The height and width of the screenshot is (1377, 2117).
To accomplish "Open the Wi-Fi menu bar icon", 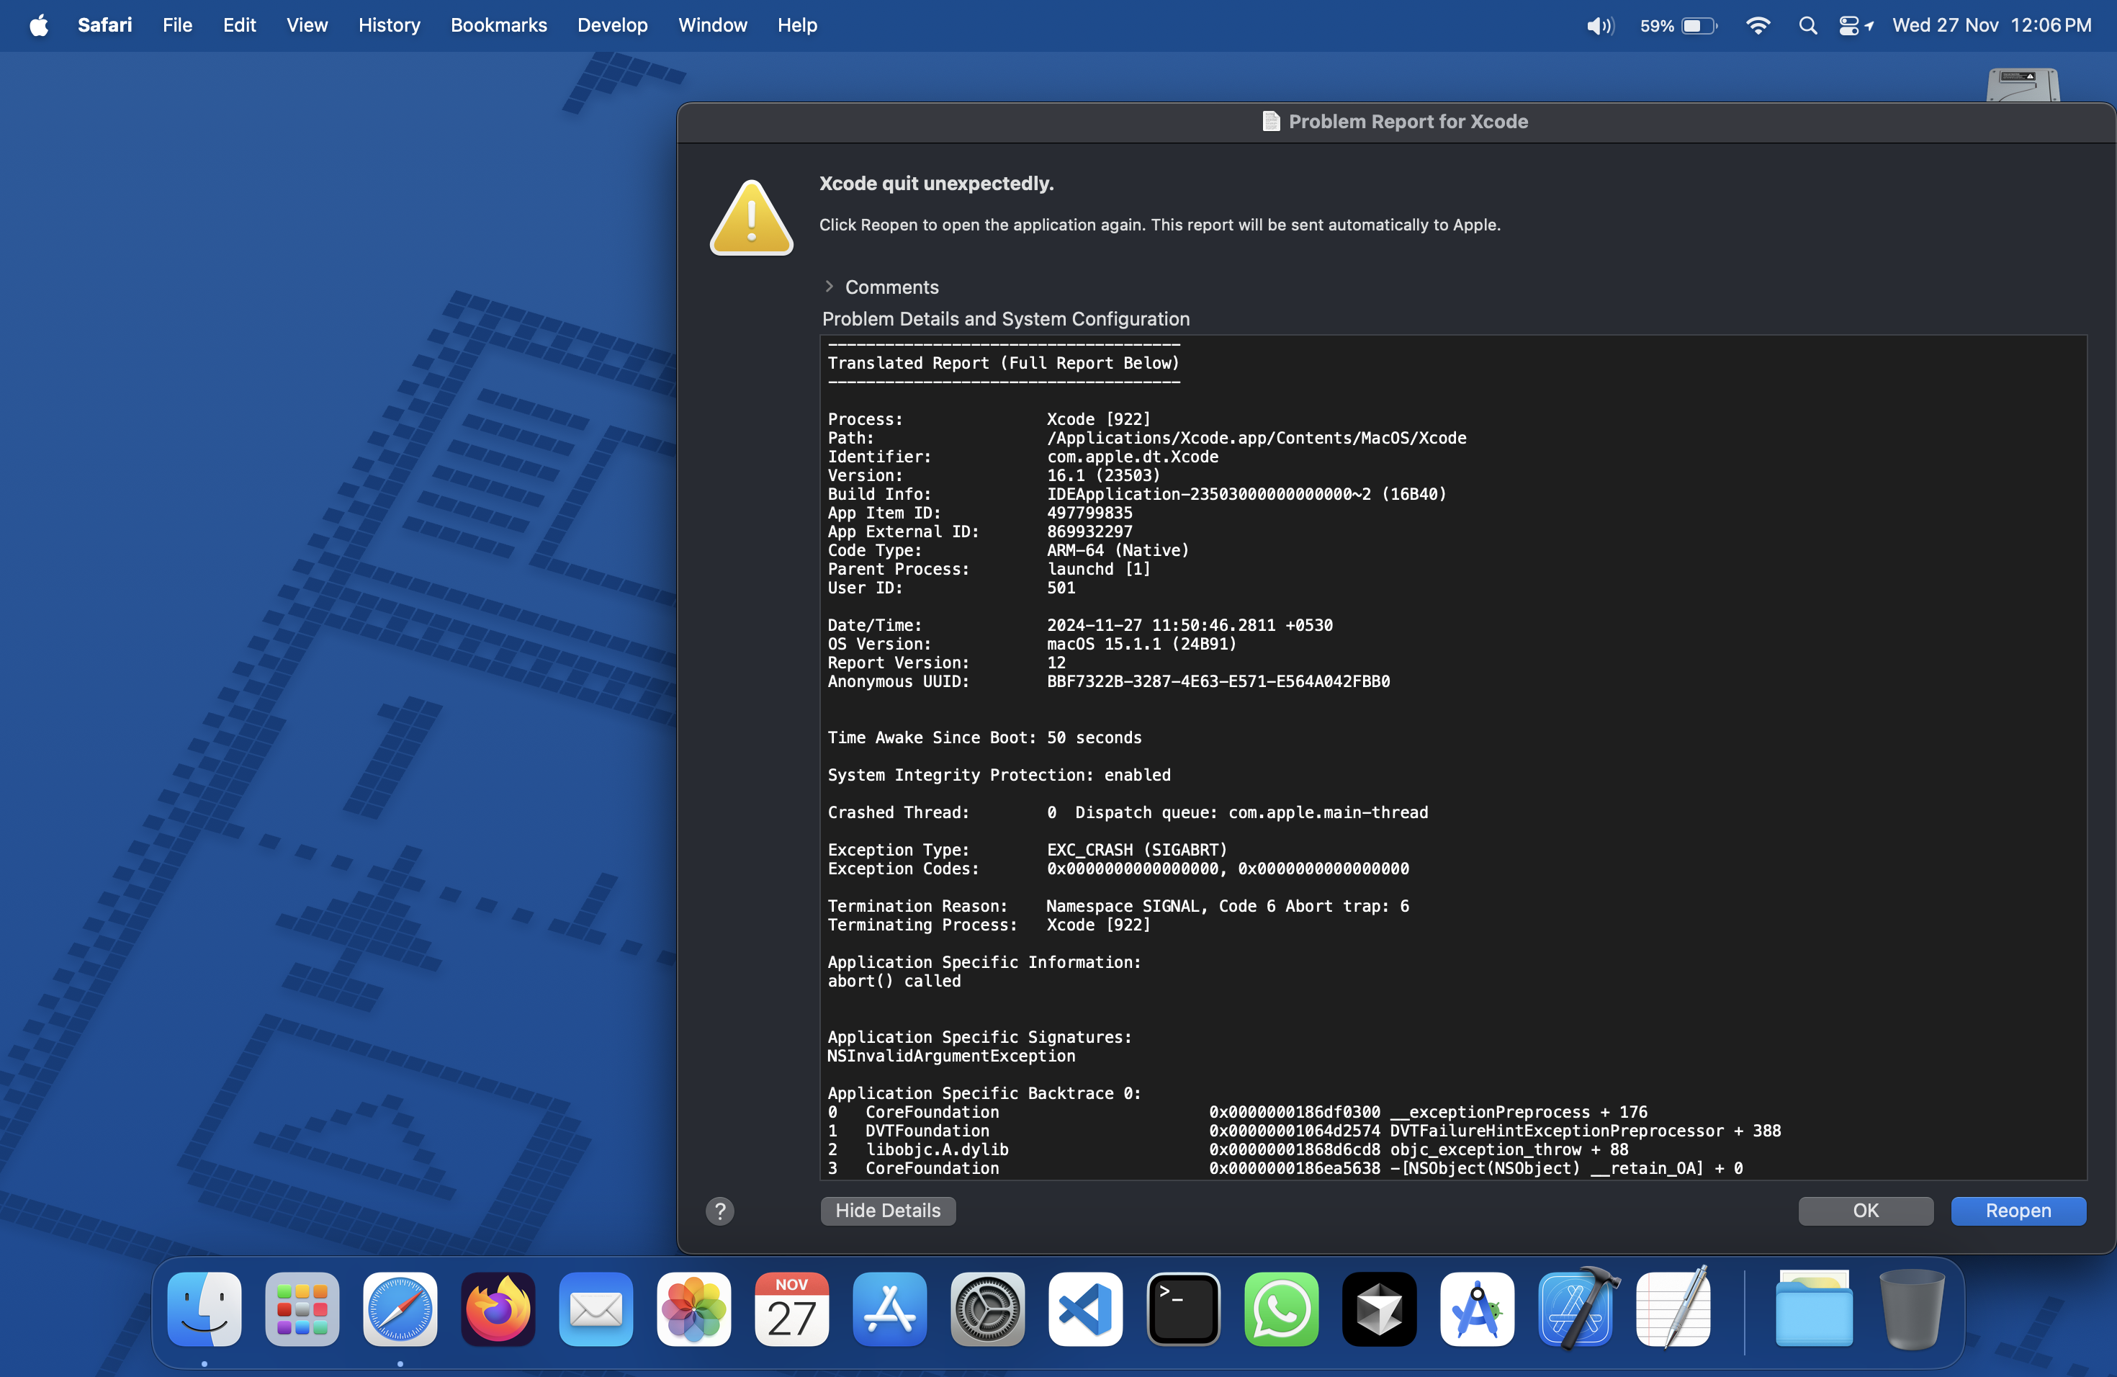I will [1757, 26].
